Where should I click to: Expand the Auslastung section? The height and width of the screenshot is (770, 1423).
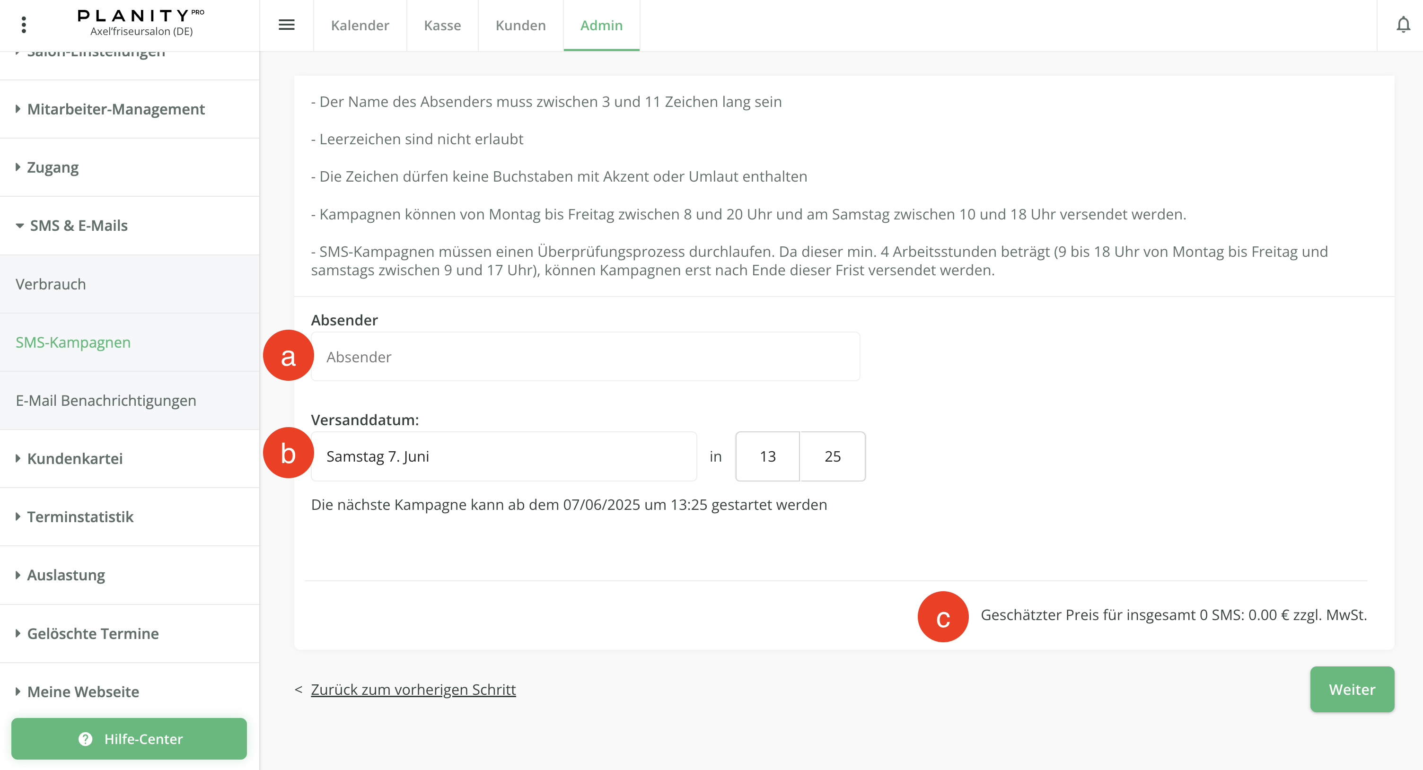(x=66, y=575)
